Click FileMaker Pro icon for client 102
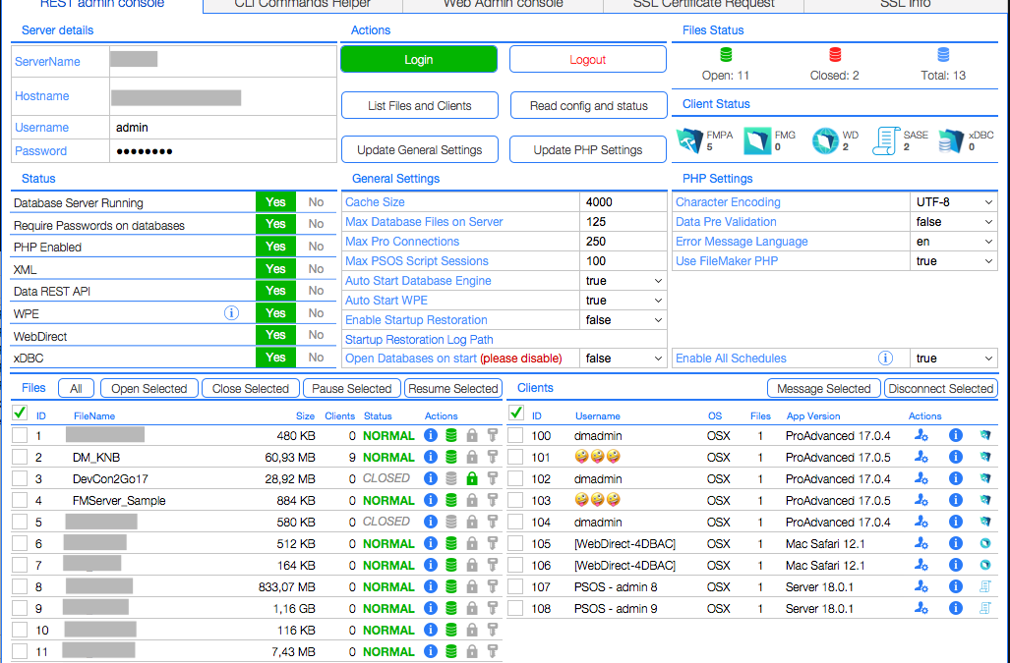This screenshot has height=663, width=1010. click(x=984, y=478)
